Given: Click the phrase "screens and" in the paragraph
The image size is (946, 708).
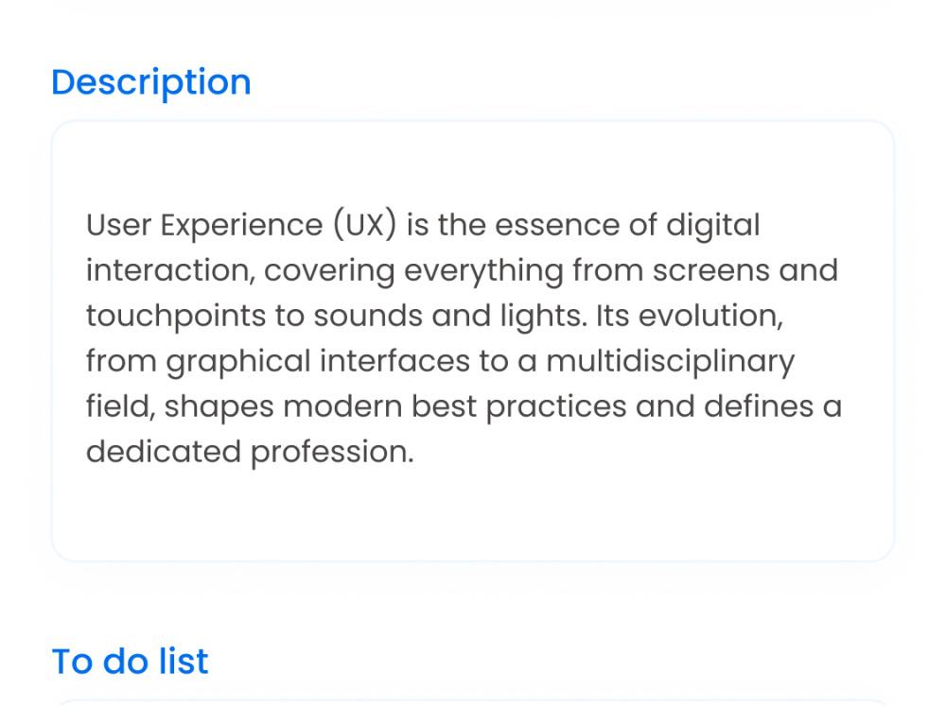Looking at the screenshot, I should (x=745, y=270).
